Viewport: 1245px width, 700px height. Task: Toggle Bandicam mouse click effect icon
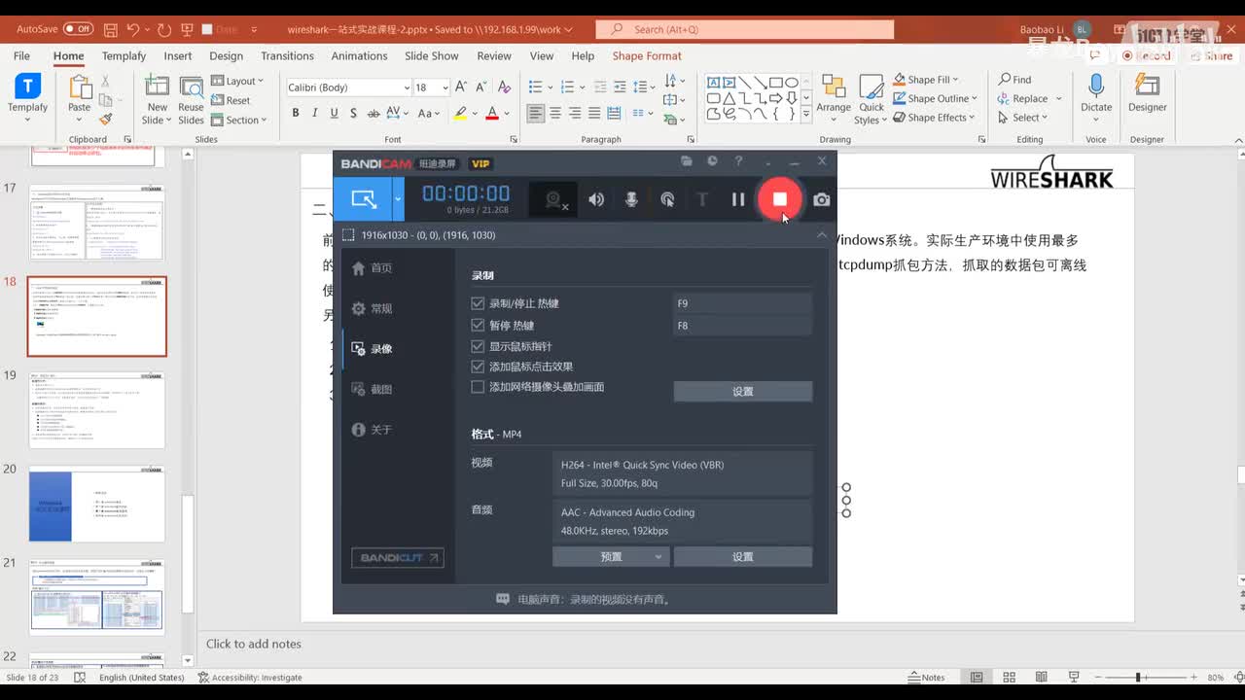[x=667, y=199]
